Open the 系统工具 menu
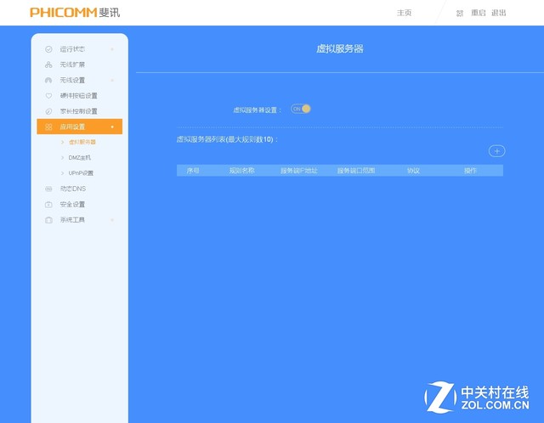Viewport: 544px width, 423px height. [72, 220]
